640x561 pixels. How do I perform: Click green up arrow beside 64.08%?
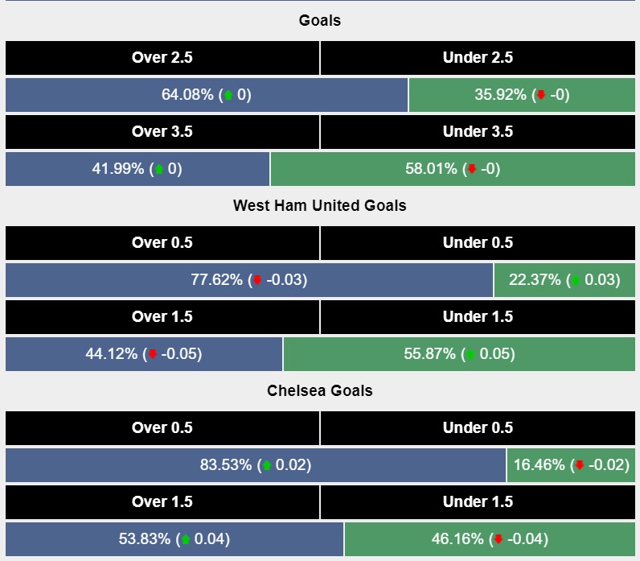(228, 95)
